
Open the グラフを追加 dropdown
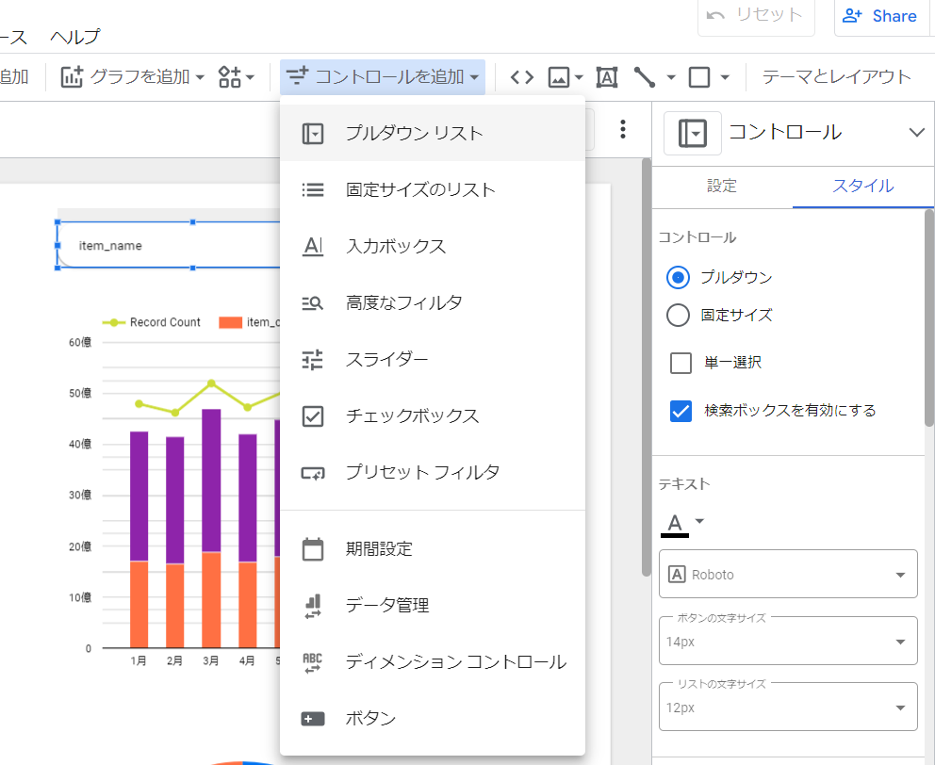(132, 77)
